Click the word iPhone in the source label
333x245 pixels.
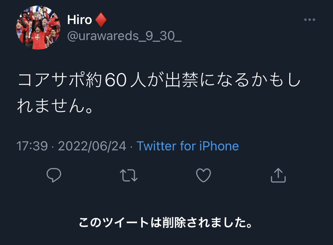pos(219,146)
